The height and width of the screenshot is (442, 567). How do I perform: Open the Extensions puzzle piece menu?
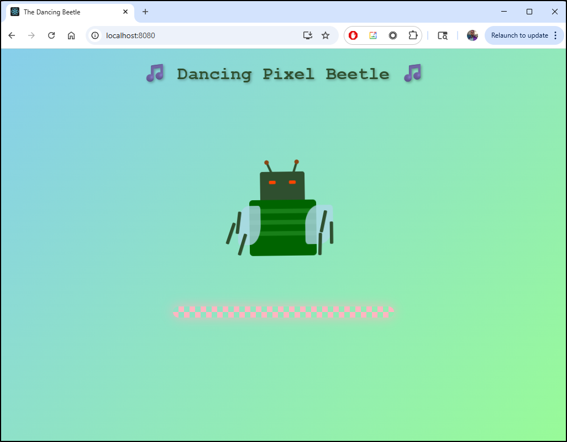click(x=413, y=35)
